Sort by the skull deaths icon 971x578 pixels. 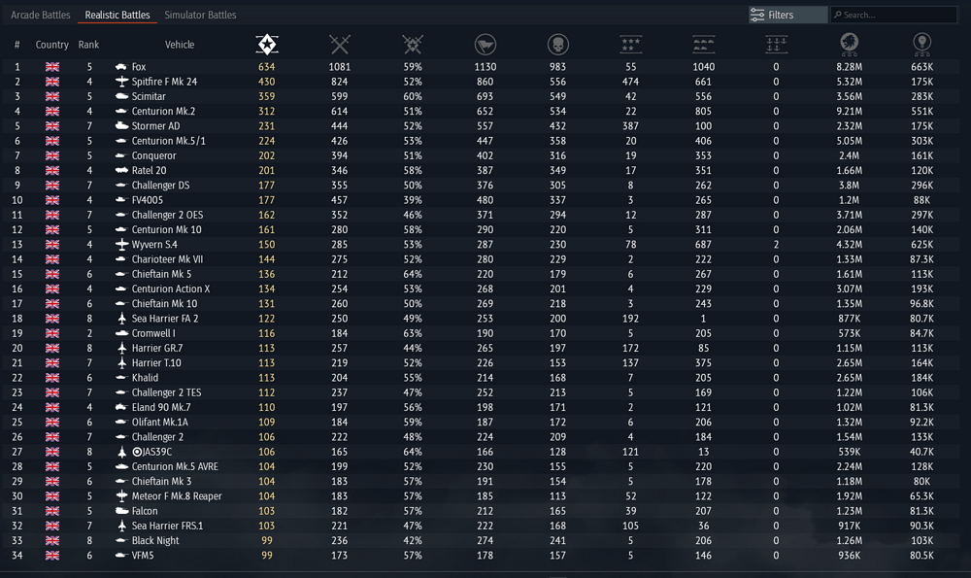point(557,44)
